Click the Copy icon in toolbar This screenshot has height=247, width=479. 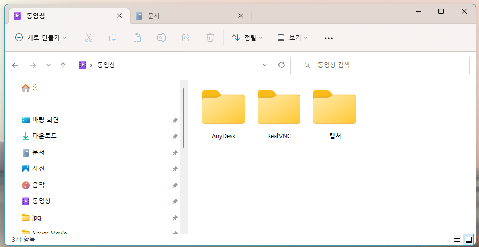pos(113,38)
